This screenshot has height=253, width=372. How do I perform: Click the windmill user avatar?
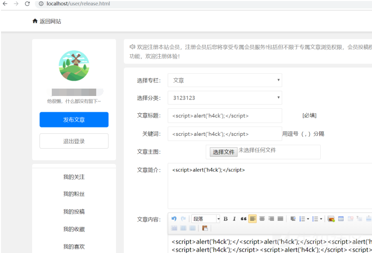74,65
